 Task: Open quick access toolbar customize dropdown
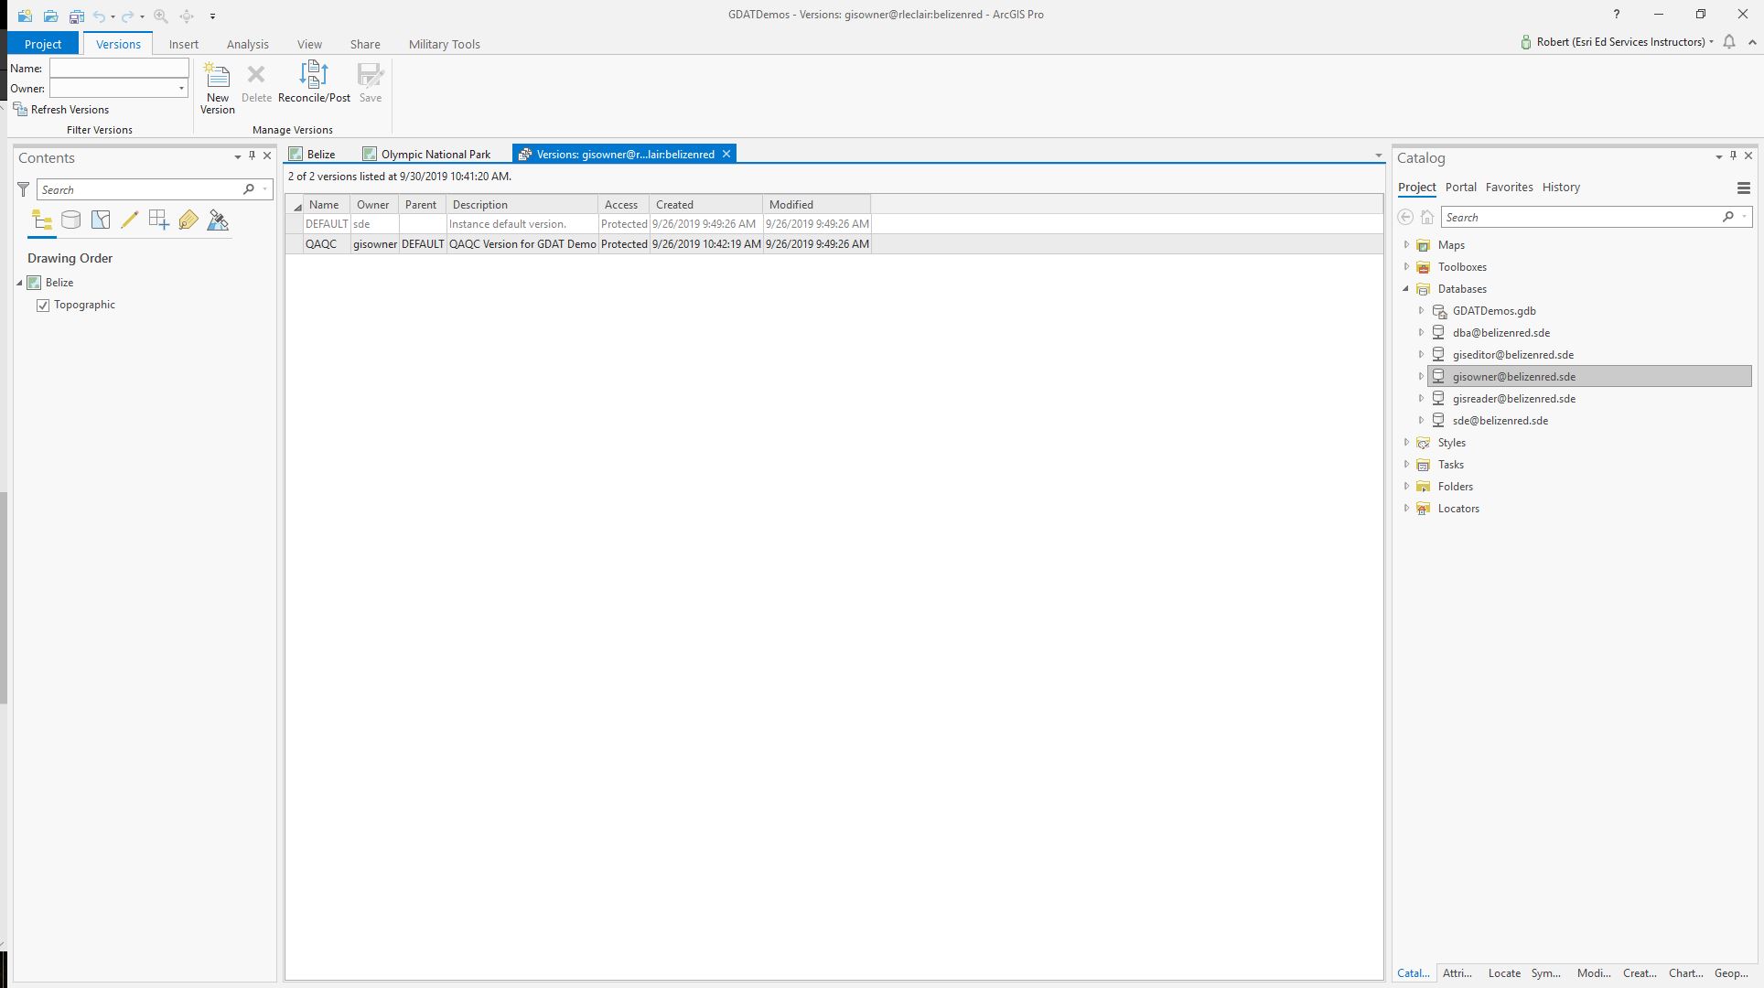point(212,16)
